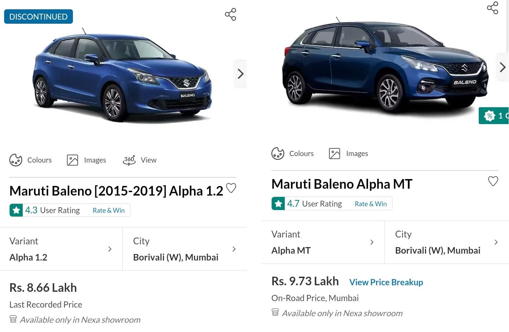Viewport: 509px width, 332px height.
Task: Open Colours palette icon for Baleno 2015-2019
Action: pyautogui.click(x=16, y=160)
